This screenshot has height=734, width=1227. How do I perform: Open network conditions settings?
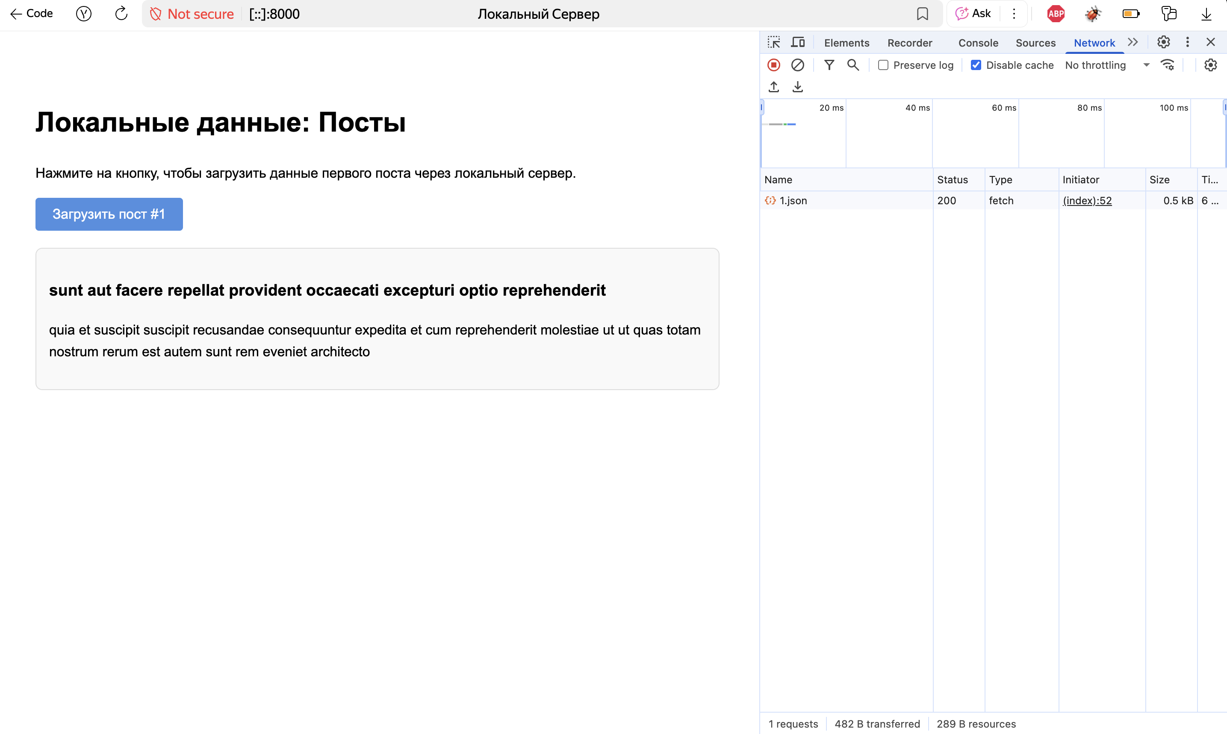point(1168,65)
